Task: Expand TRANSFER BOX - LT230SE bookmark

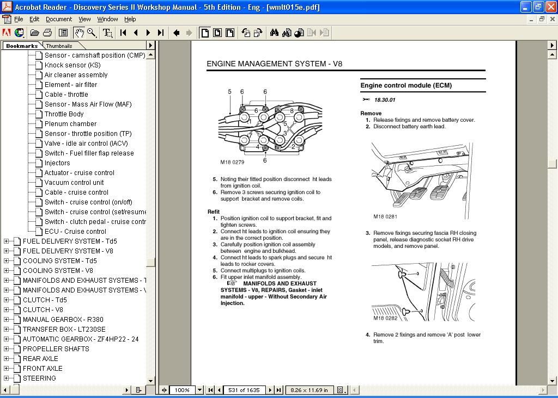Action: [6, 329]
